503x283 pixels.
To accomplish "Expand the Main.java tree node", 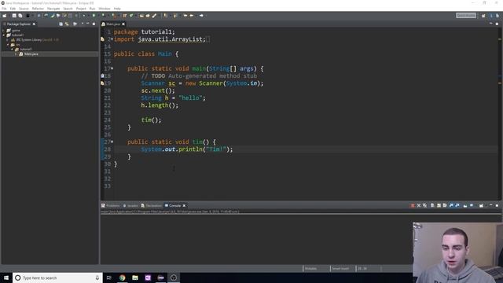I will coord(16,54).
